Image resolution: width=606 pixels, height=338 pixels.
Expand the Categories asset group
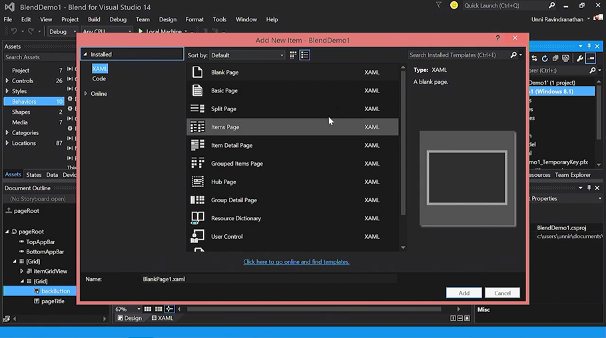[x=7, y=132]
